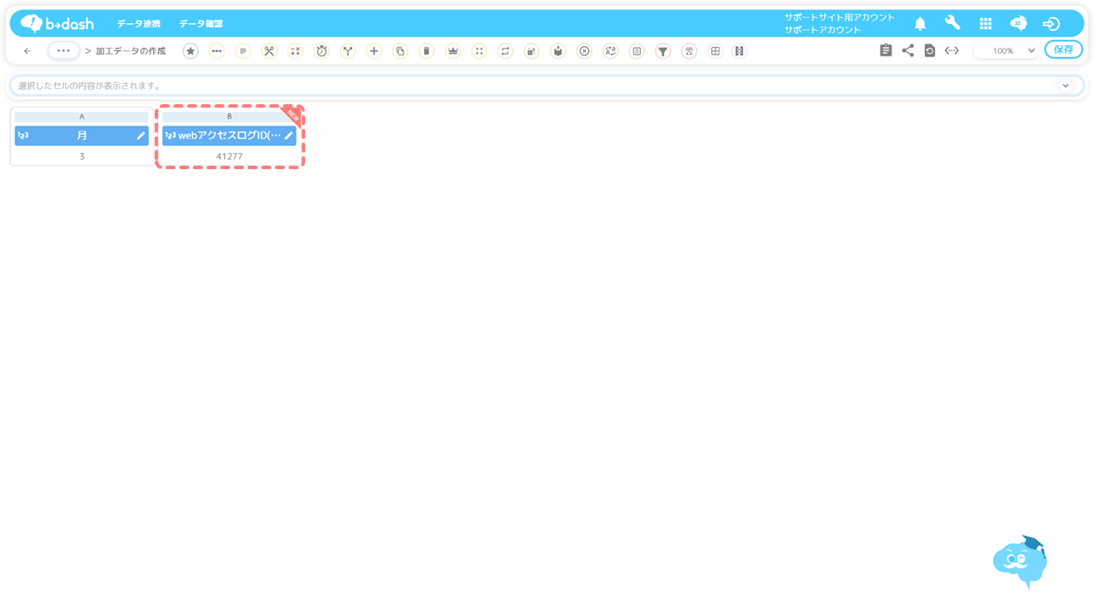Click the padlock toolbar icon
Image resolution: width=1094 pixels, height=615 pixels.
[x=532, y=51]
